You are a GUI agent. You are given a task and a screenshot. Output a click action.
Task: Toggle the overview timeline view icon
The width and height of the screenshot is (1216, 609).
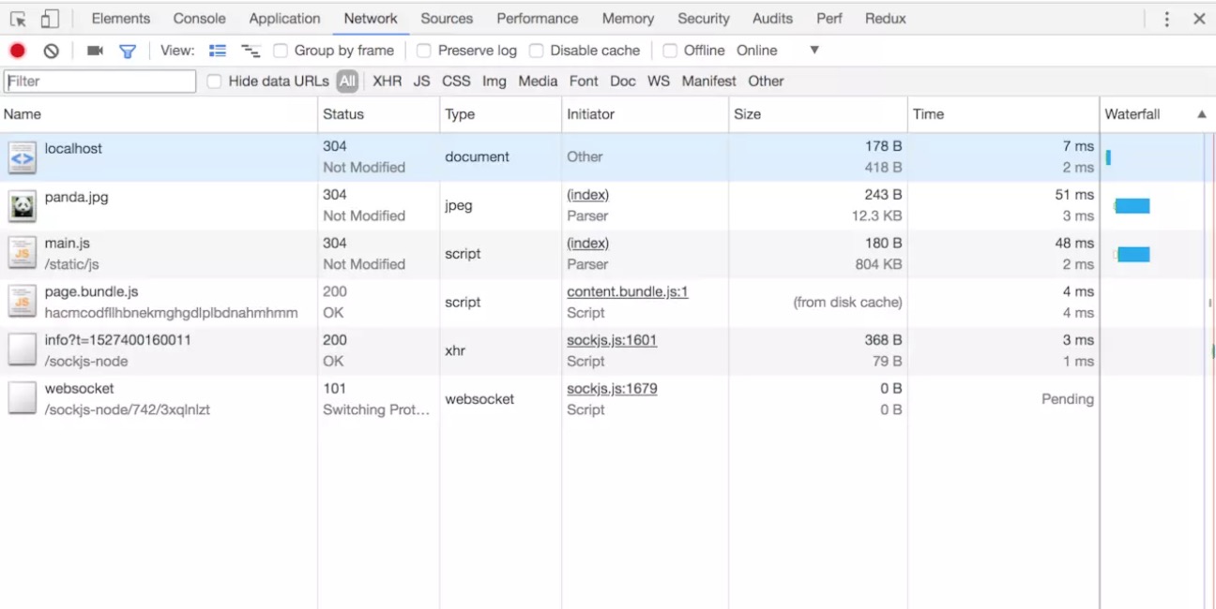coord(250,51)
